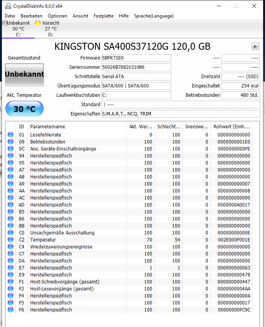Click the status icon of row AD
Viewport: 265px width, 327px height.
point(10,205)
